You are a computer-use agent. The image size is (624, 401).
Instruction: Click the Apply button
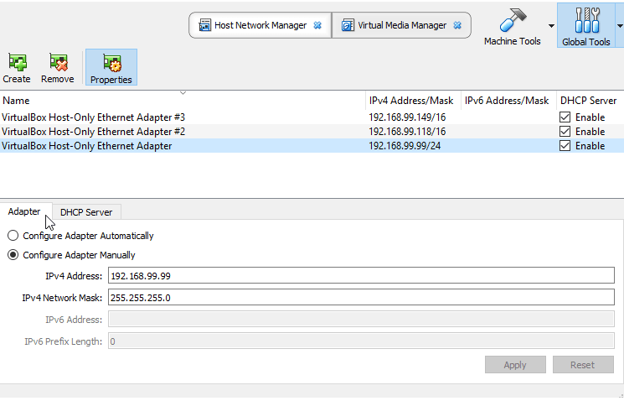515,365
